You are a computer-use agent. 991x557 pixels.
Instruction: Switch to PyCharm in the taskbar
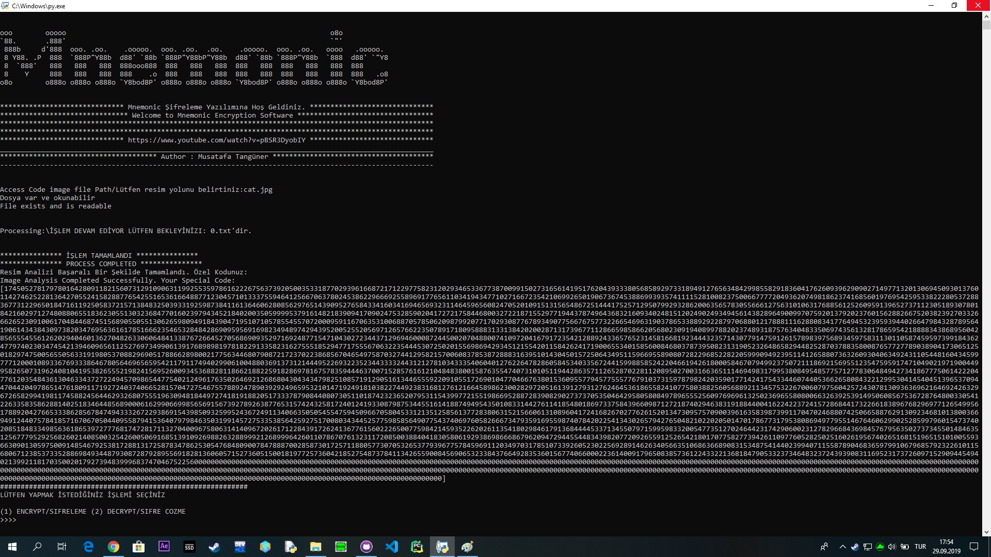point(417,547)
